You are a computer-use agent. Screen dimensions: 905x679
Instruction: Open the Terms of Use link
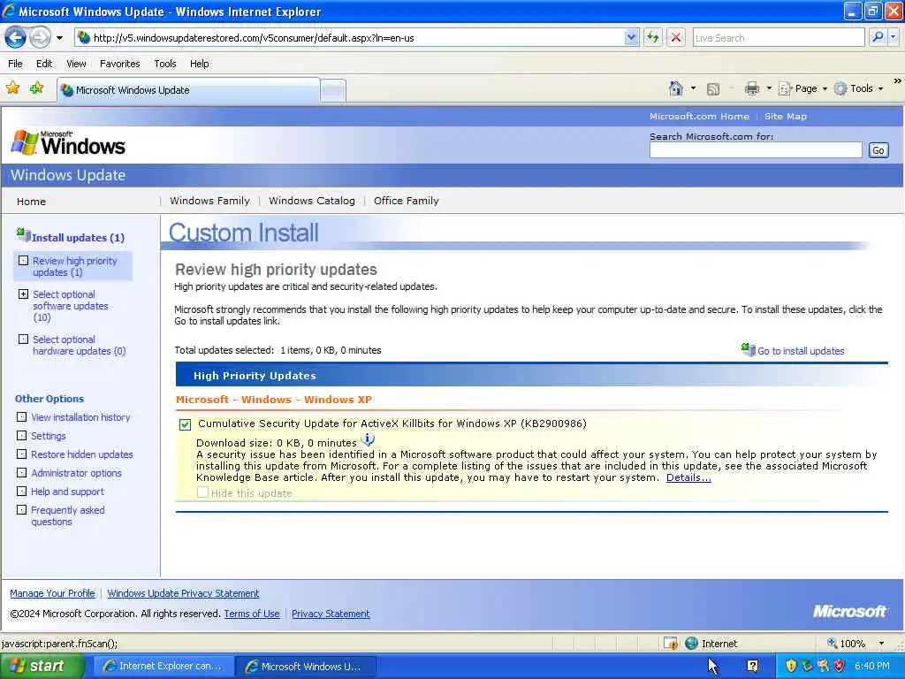[252, 614]
